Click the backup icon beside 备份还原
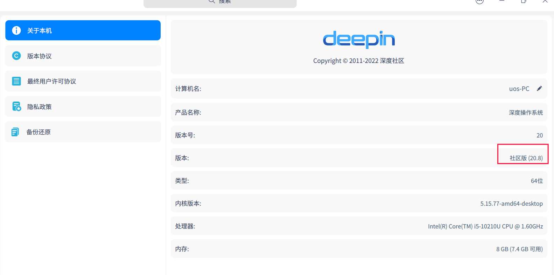 15,132
